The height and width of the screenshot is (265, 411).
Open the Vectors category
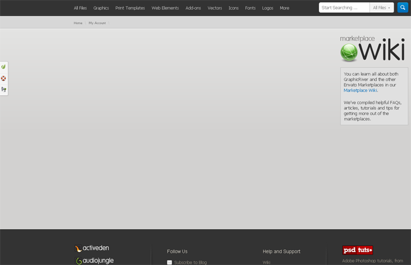tap(215, 8)
